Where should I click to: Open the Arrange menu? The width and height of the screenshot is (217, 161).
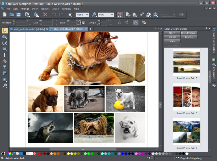[x=25, y=9]
